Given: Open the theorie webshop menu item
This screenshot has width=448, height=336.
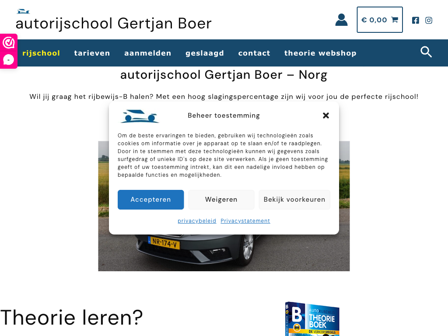Looking at the screenshot, I should [320, 53].
